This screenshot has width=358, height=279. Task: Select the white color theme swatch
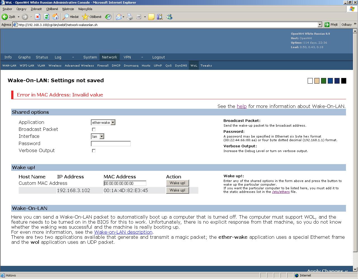click(x=310, y=81)
